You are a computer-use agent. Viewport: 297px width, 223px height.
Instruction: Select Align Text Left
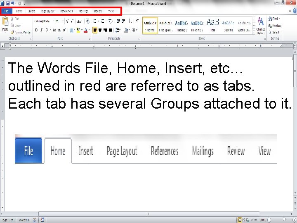pos(95,30)
